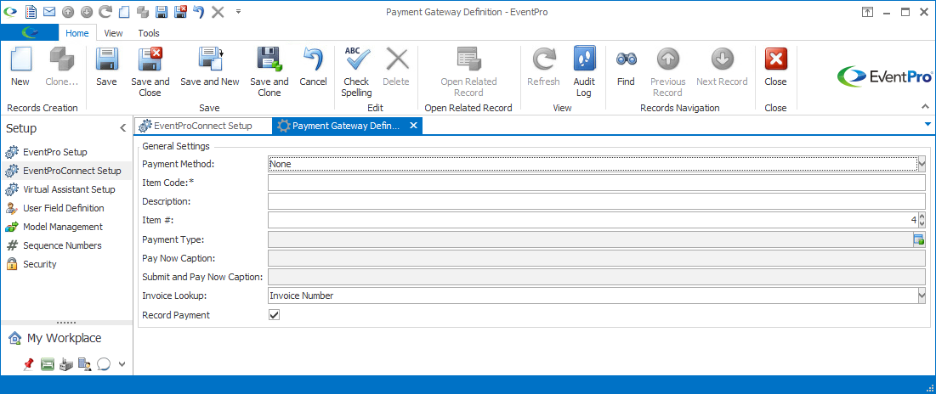This screenshot has height=394, width=936.
Task: Click quick access blue floppy save icon
Action: 162,11
